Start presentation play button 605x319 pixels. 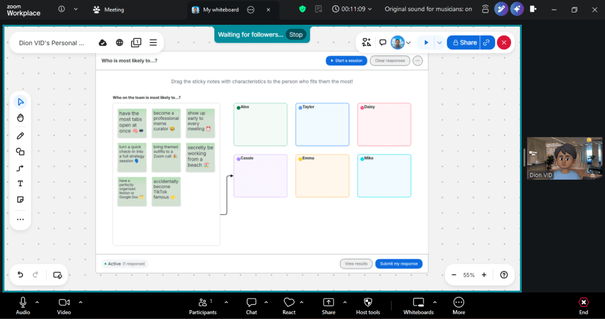[426, 43]
